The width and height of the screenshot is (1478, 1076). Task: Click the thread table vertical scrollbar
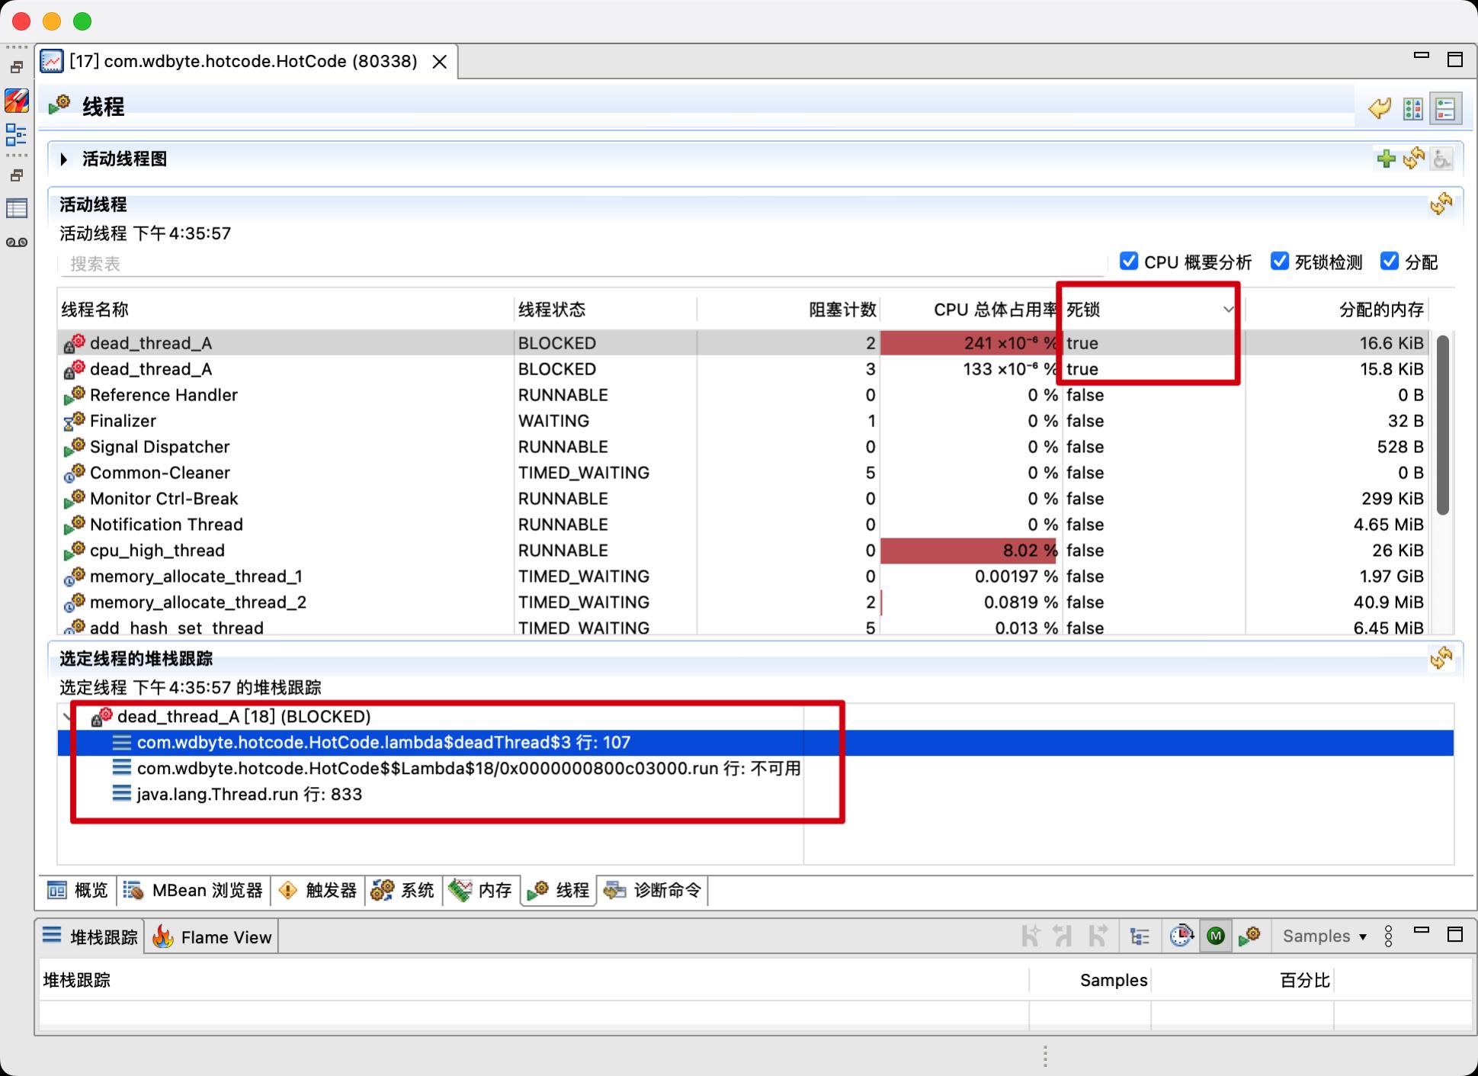[1442, 424]
